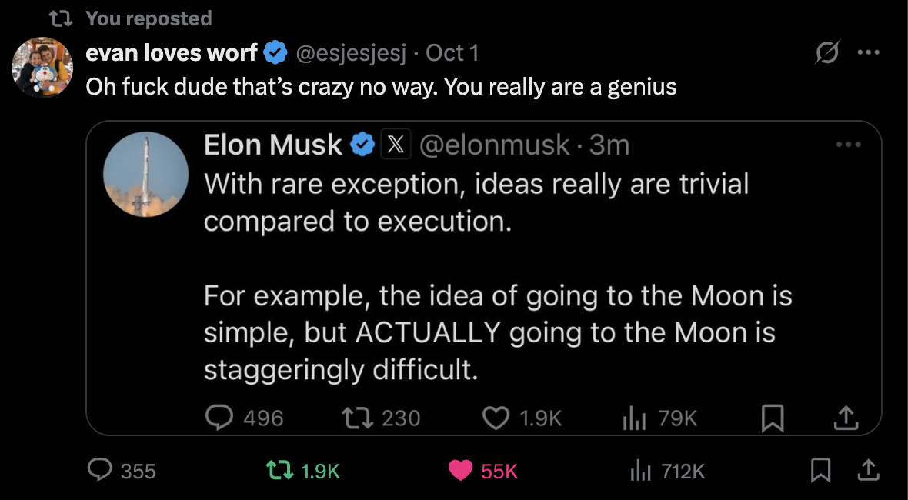
Task: Click the bookmark icon in quoted post
Action: point(772,418)
